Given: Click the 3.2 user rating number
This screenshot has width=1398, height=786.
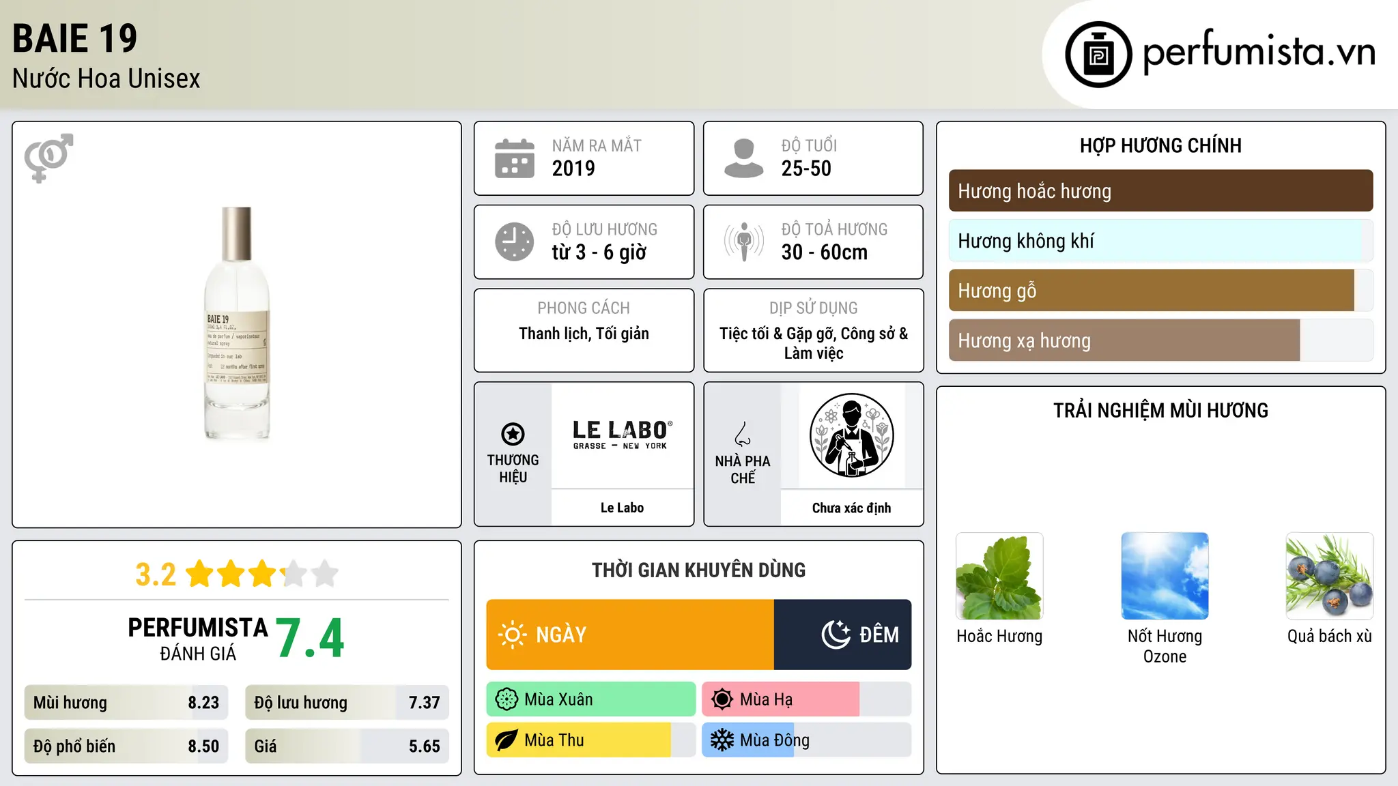Looking at the screenshot, I should click(x=156, y=574).
